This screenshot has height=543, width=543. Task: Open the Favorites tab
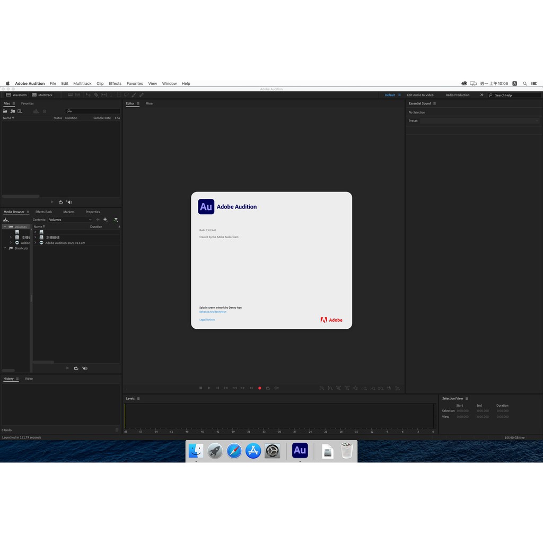tap(28, 103)
